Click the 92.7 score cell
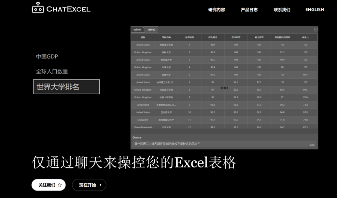This screenshot has width=337, height=198. pos(213,120)
